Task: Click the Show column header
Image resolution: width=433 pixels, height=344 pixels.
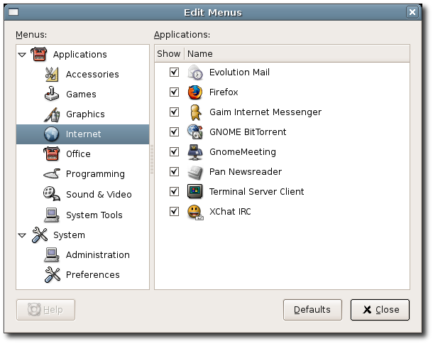Action: tap(169, 53)
